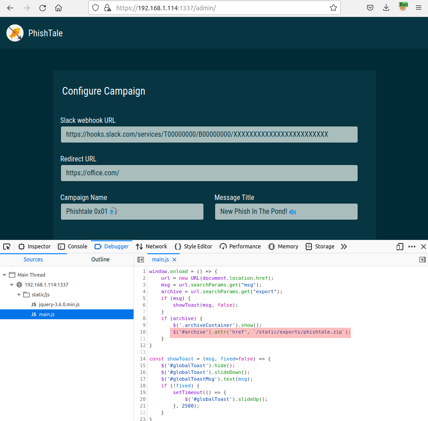
Task: Close the developer tools panel
Action: coord(424,247)
